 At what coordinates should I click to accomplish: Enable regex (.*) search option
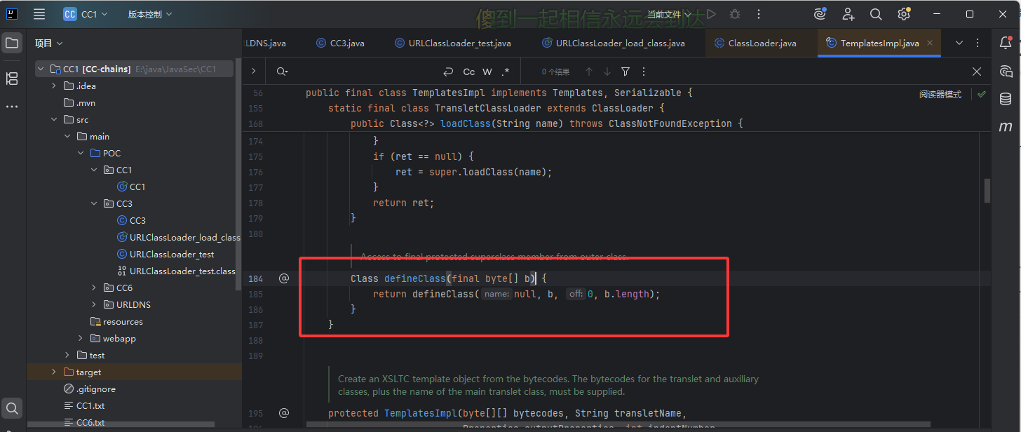(506, 72)
